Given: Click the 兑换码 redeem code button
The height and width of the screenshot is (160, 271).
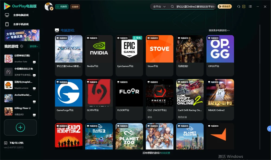Looking at the screenshot, I should pos(62,7).
